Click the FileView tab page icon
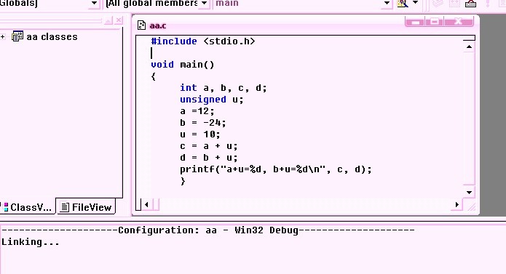Screen dimensions: 506x274 click(65, 207)
